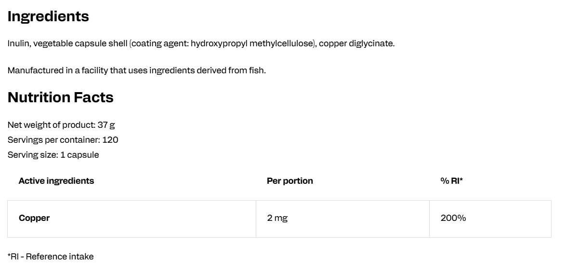Click the ingredients list text starting with Inulin

tap(201, 44)
